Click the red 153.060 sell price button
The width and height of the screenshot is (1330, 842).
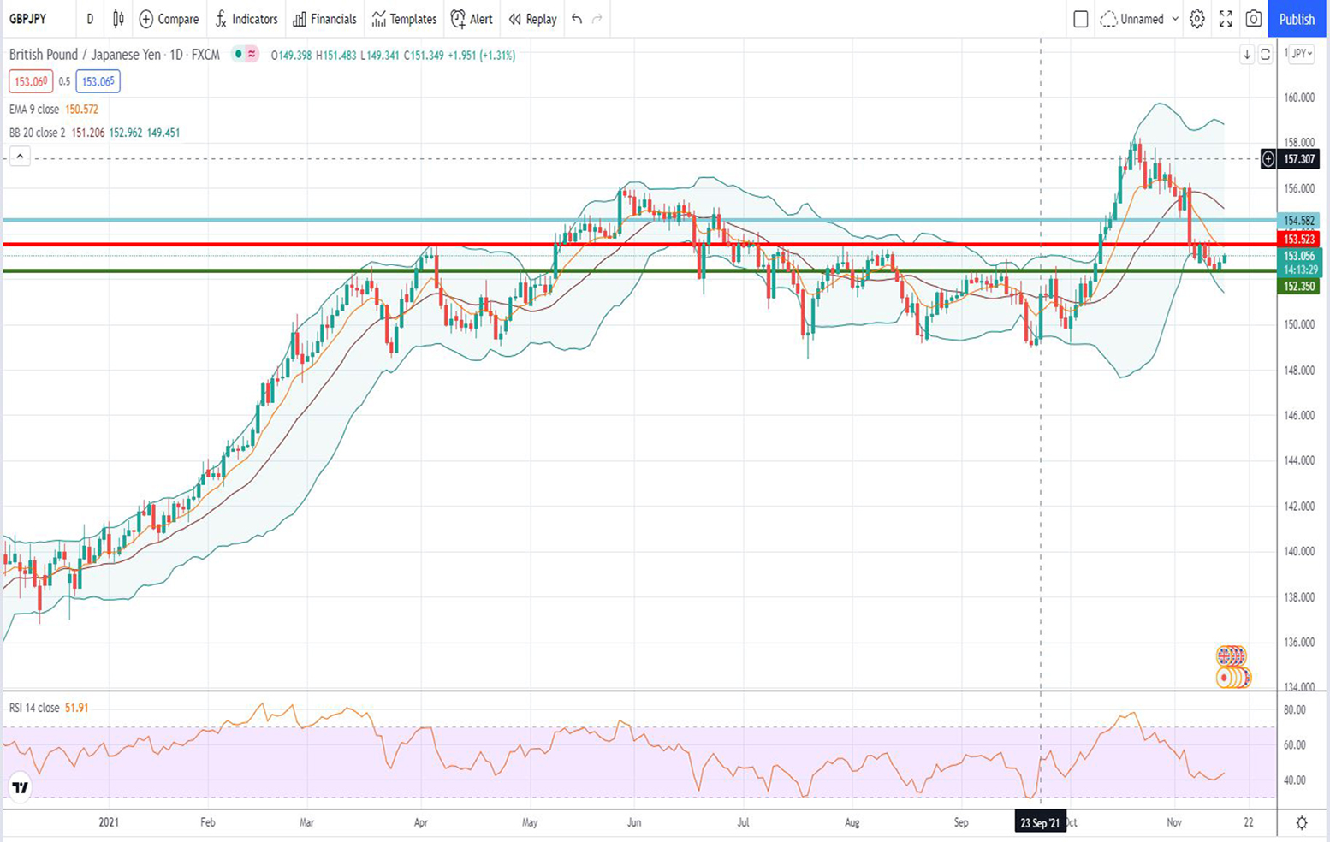(31, 82)
